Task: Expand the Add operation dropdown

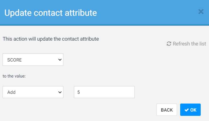Action: [33, 92]
